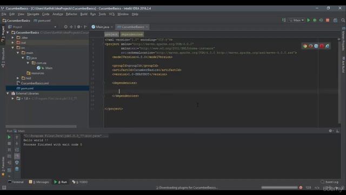Clear console with the trash icon
The image size is (346, 195).
point(17,169)
